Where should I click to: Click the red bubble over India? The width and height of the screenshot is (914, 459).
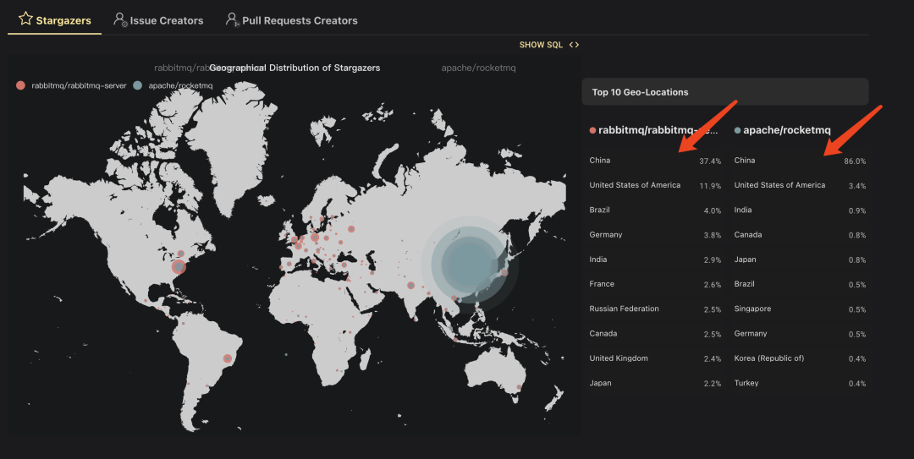coord(411,286)
